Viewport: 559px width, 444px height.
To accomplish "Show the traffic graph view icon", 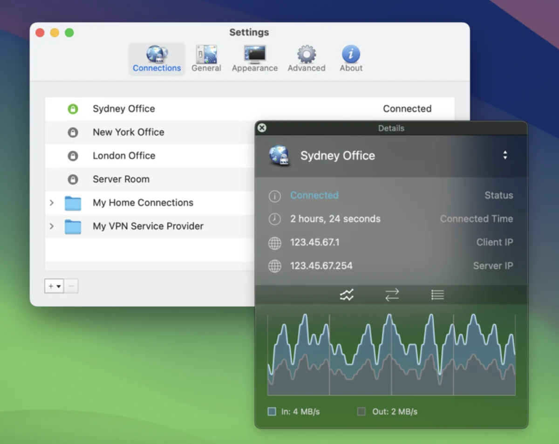I will click(347, 294).
